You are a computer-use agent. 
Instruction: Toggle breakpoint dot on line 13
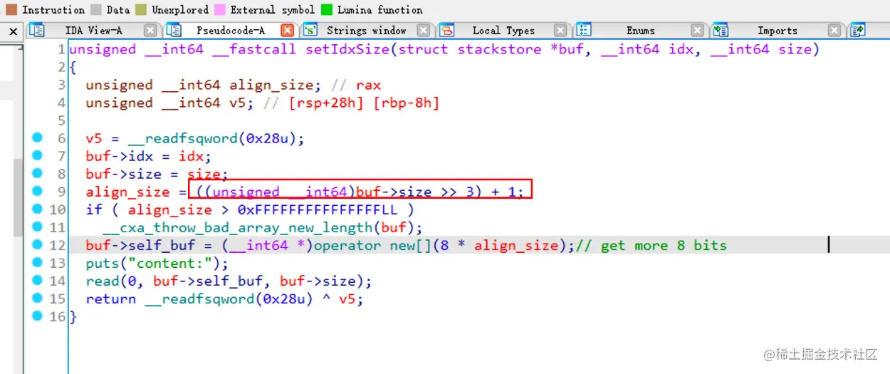click(37, 263)
